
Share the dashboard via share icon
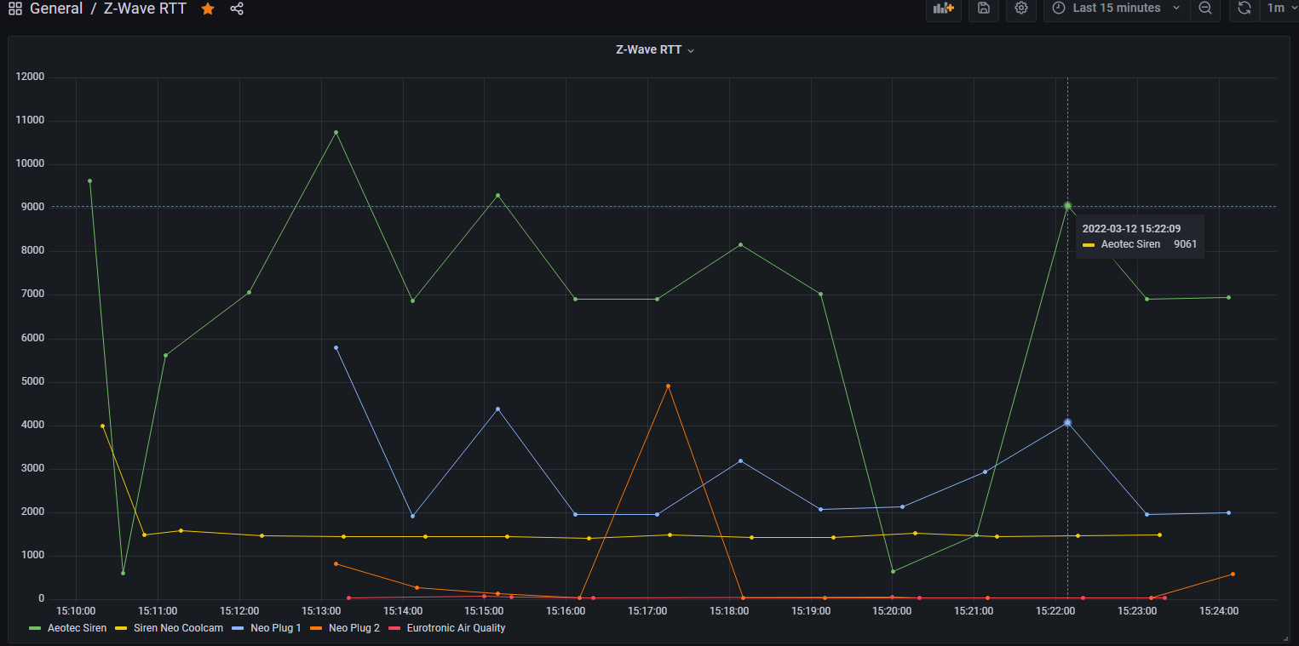coord(237,9)
